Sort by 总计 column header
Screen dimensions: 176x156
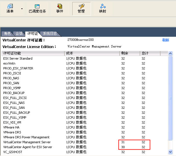[x=150, y=53]
